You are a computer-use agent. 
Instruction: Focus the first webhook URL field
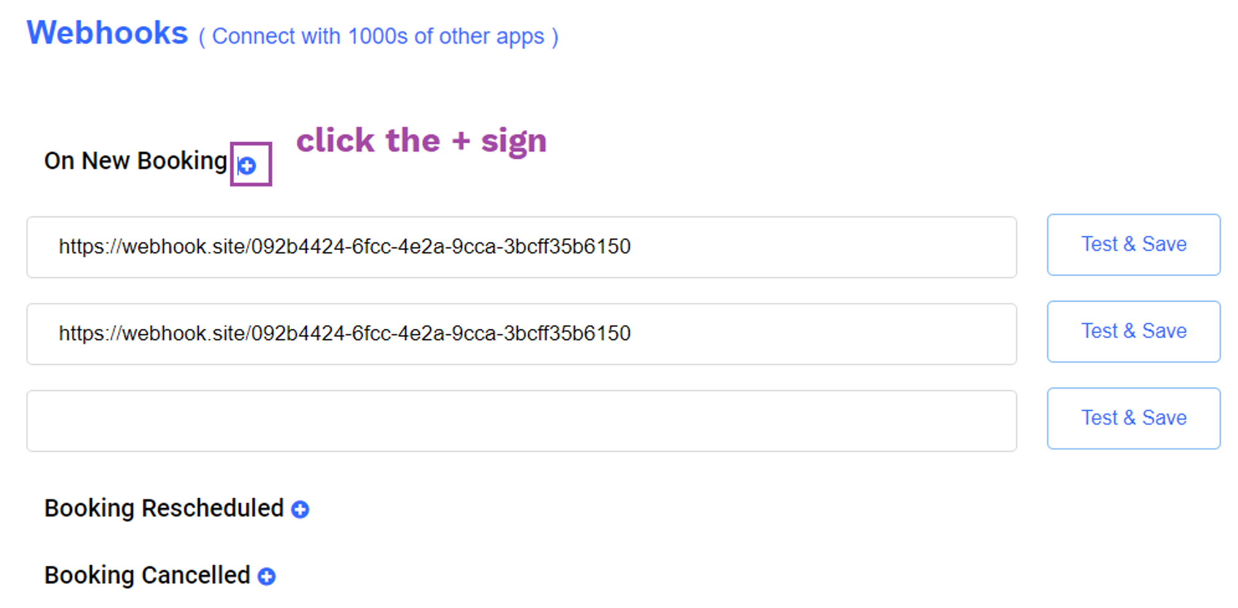(521, 247)
